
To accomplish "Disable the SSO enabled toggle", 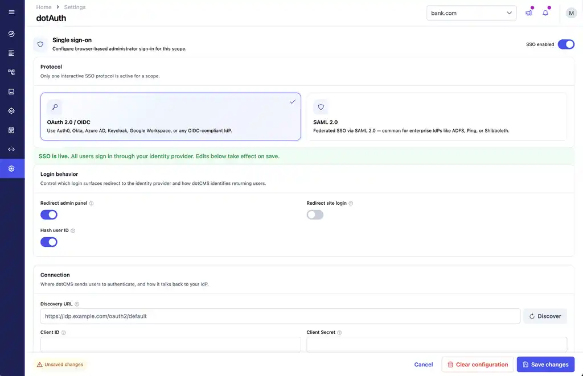I will point(566,44).
